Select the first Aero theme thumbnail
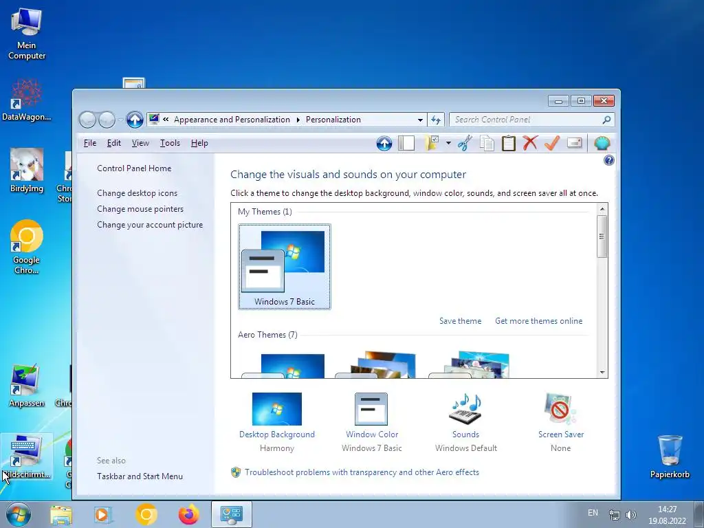This screenshot has height=528, width=704. click(x=284, y=365)
